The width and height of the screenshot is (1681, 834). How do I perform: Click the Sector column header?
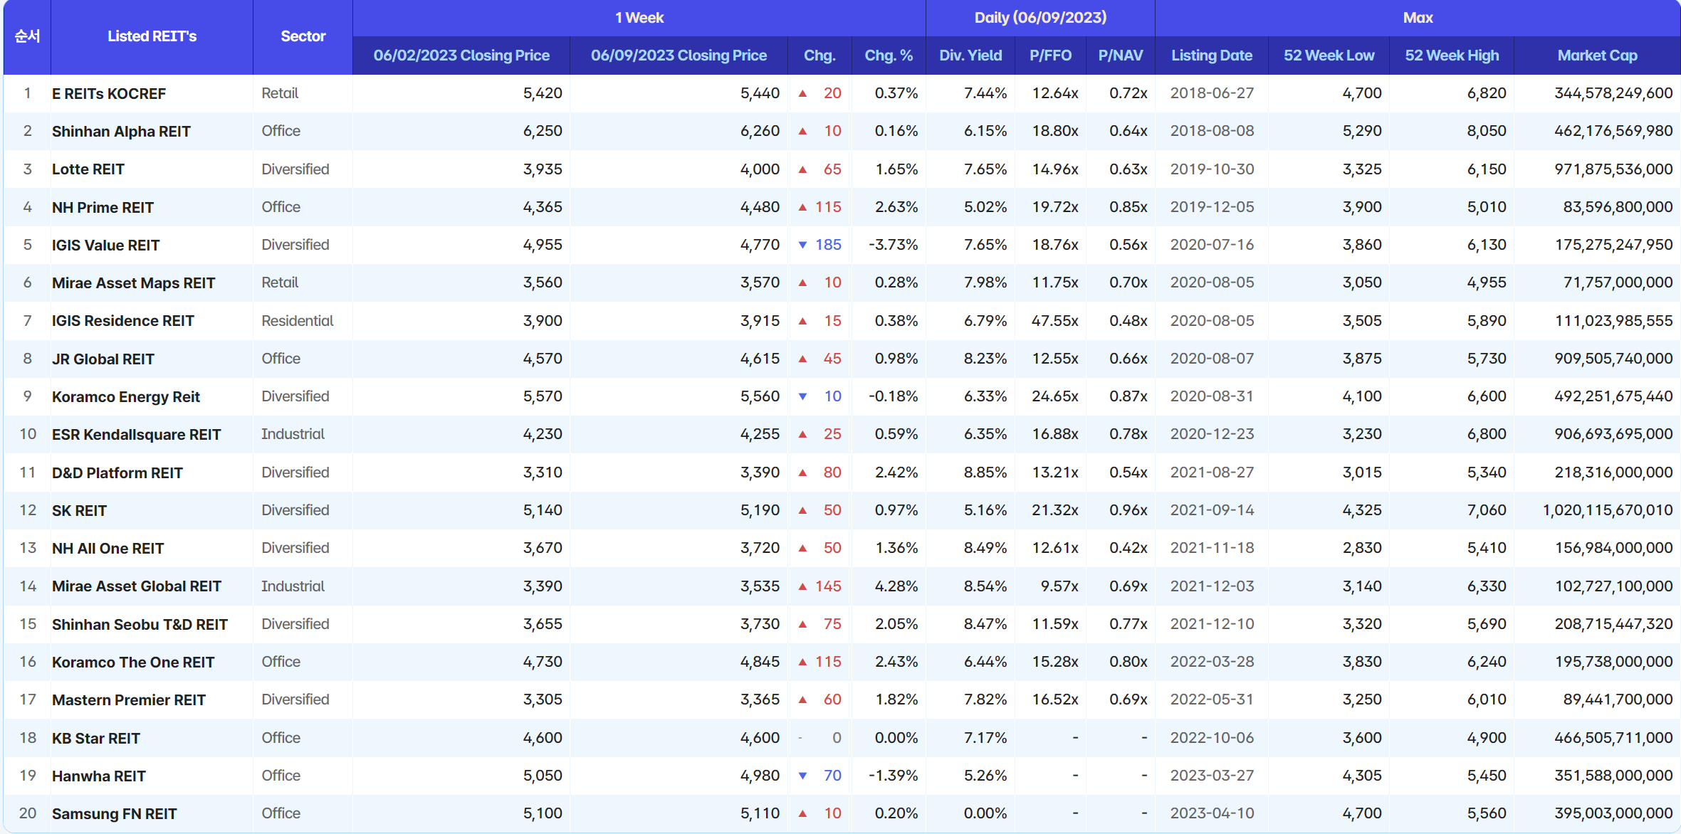click(x=303, y=36)
